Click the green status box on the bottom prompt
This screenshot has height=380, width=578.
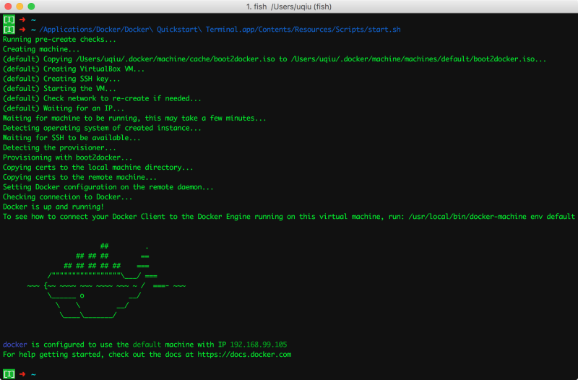click(x=9, y=374)
